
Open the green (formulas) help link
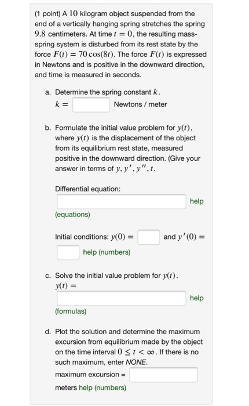coord(71,311)
